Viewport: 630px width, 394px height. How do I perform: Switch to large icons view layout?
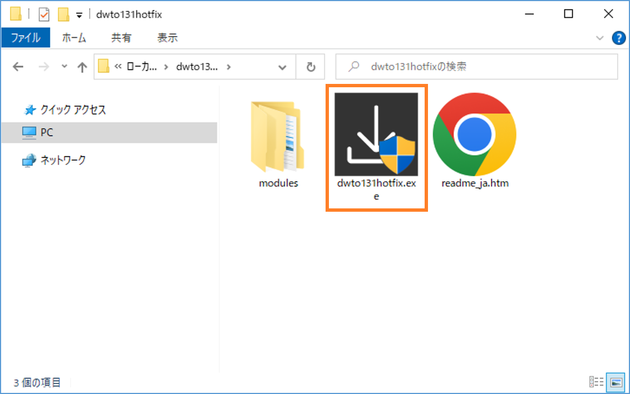[x=616, y=382]
